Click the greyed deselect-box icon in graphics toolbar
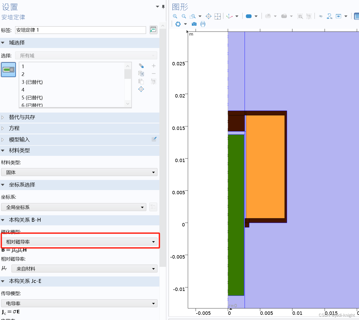This screenshot has height=320, width=359. click(x=309, y=16)
